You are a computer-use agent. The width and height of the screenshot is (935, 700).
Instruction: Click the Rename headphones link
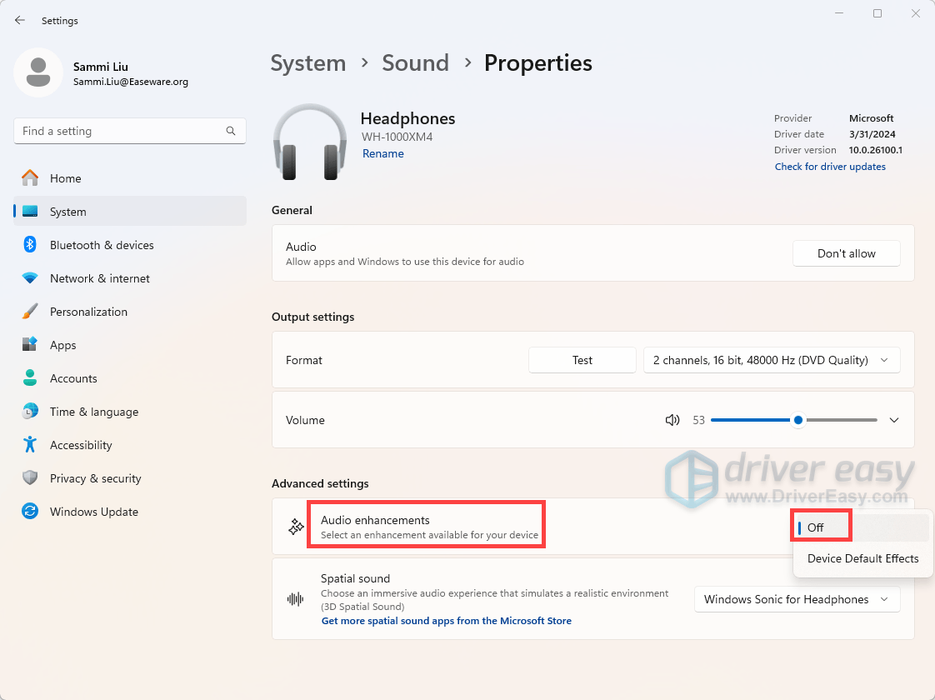coord(383,153)
